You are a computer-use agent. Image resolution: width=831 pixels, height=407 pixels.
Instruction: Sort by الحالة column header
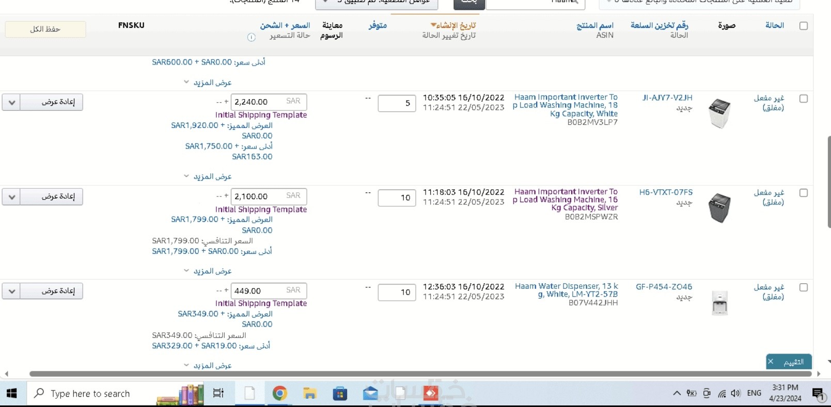(x=775, y=25)
